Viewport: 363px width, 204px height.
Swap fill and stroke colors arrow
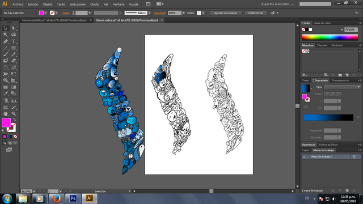15,120
